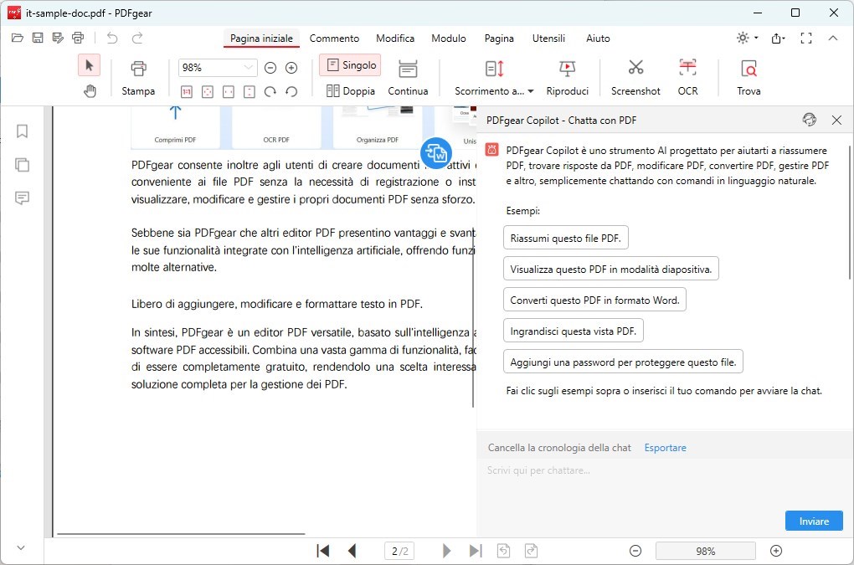Run the OCR tool
Screen dimensions: 854x565
[687, 78]
